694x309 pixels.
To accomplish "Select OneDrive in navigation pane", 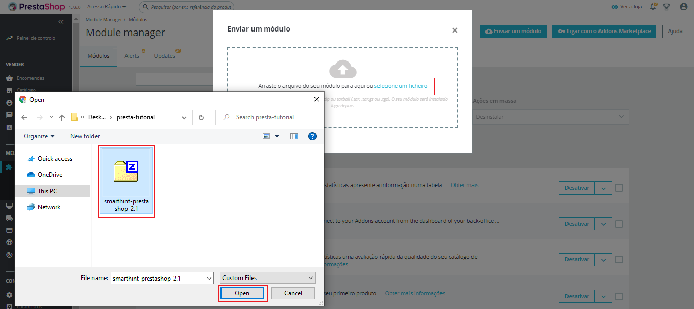I will [45, 175].
